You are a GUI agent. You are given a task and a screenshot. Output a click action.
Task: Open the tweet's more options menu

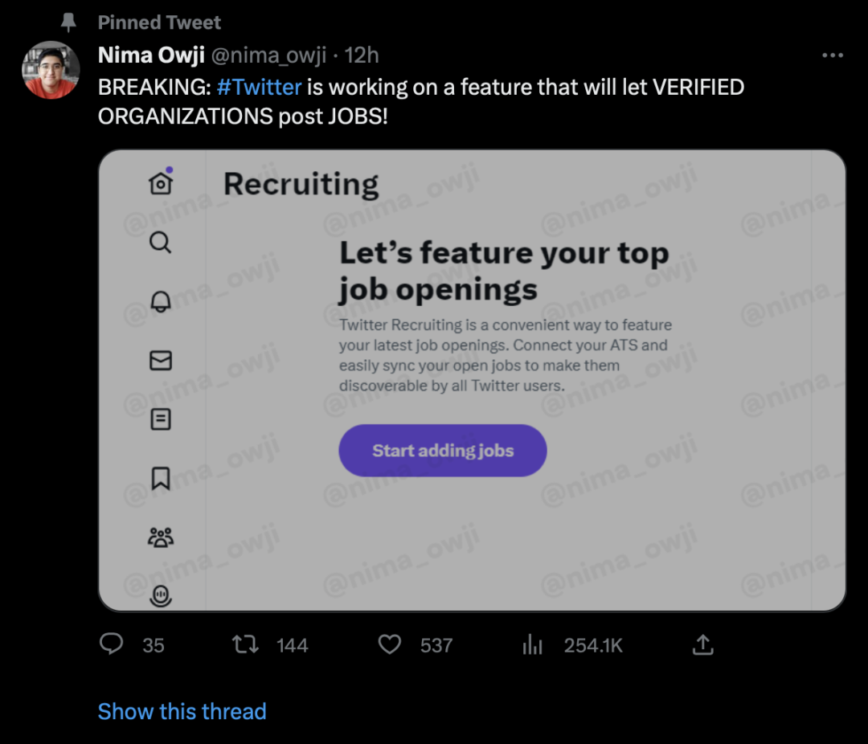tap(833, 55)
